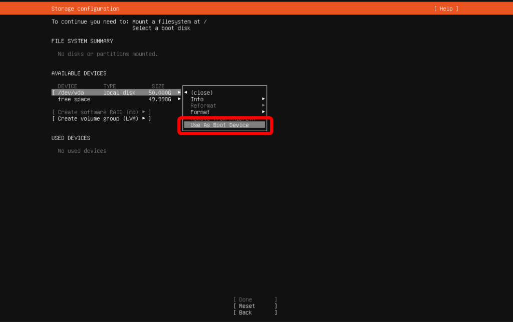Image resolution: width=513 pixels, height=322 pixels.
Task: Open the Help menu in the header
Action: pyautogui.click(x=446, y=9)
